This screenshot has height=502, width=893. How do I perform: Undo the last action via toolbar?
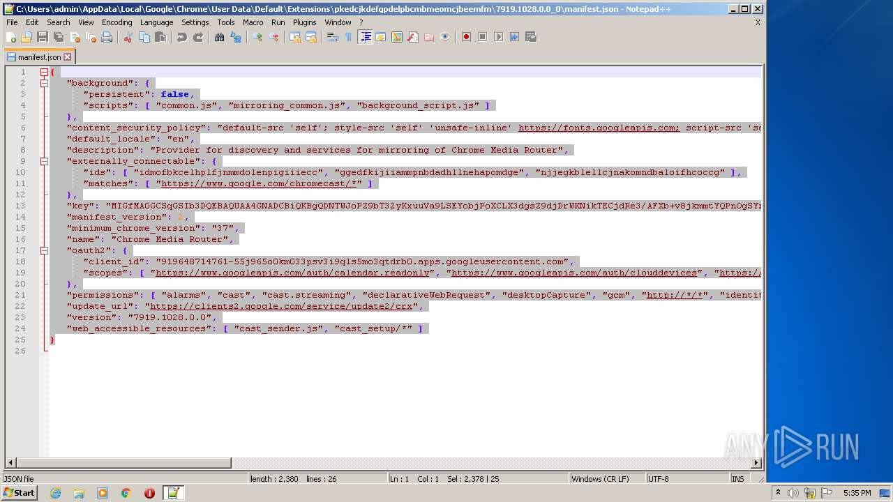pyautogui.click(x=182, y=37)
